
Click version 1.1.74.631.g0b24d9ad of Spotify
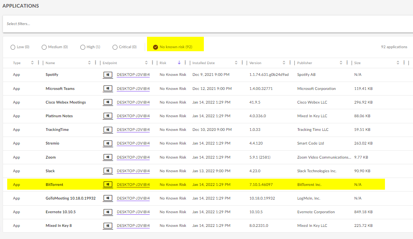(269, 75)
